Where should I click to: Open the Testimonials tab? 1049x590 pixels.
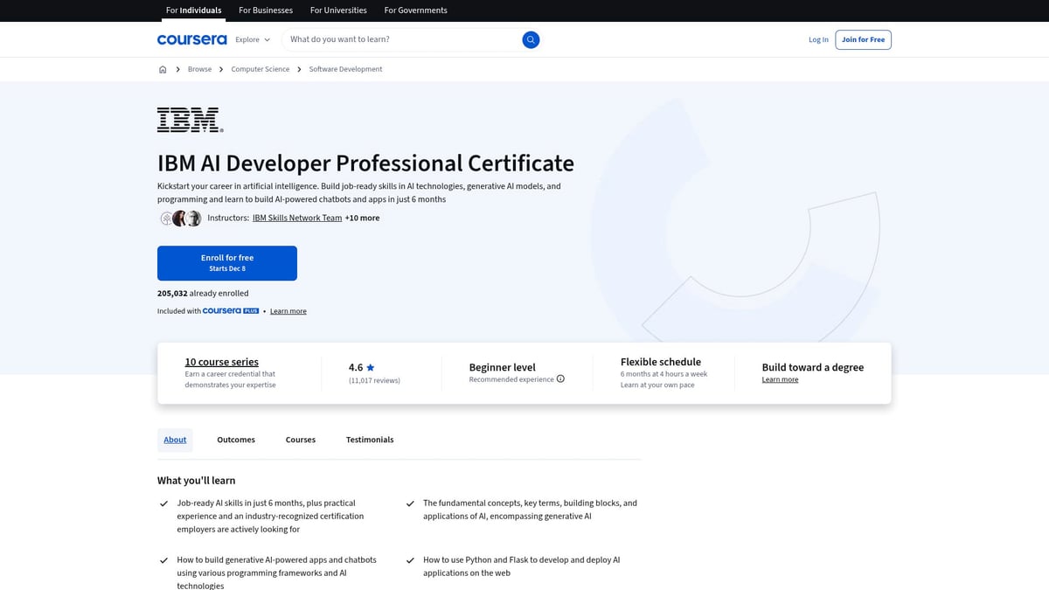point(370,440)
